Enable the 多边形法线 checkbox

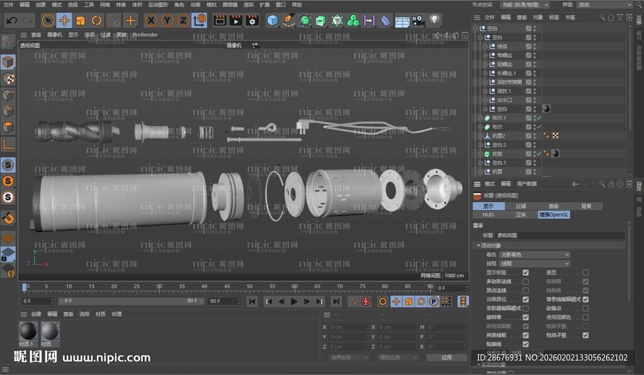(526, 281)
